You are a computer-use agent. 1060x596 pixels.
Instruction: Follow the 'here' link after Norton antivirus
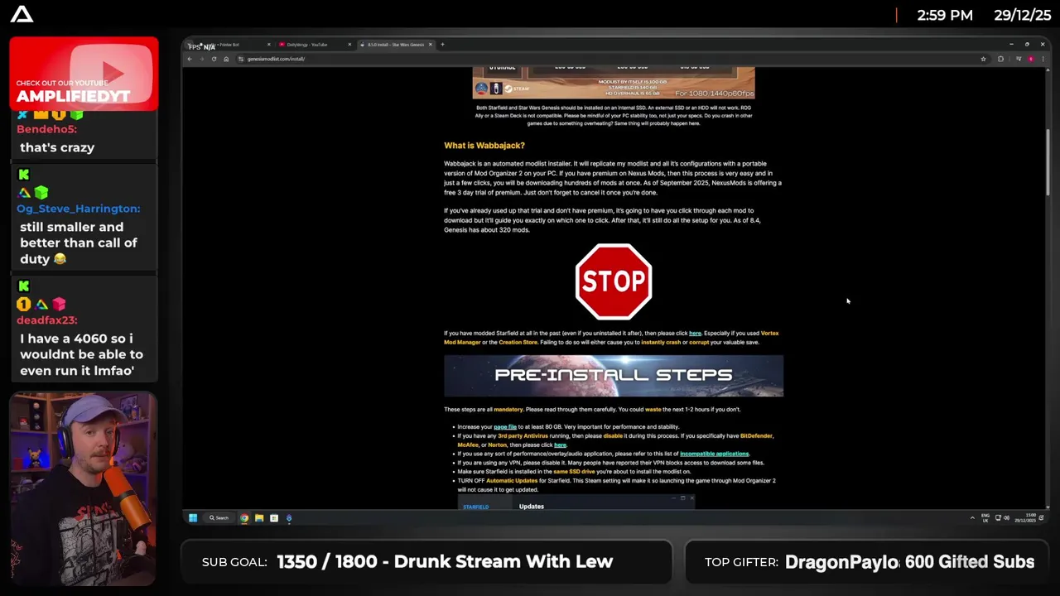[560, 445]
